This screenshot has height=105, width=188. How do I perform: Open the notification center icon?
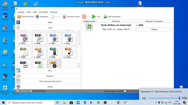pos(184,102)
